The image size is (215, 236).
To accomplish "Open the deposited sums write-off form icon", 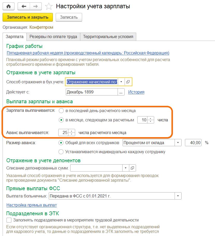I will click(132, 168).
